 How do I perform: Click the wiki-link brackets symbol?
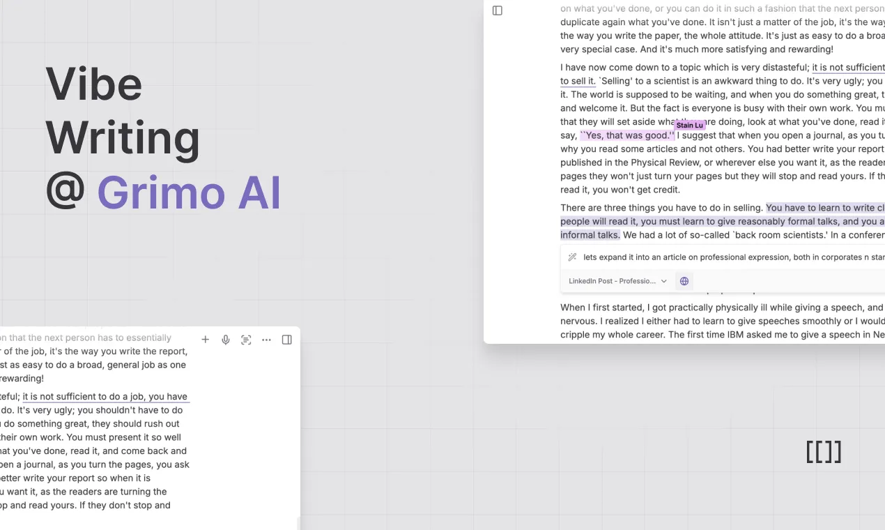coord(824,452)
